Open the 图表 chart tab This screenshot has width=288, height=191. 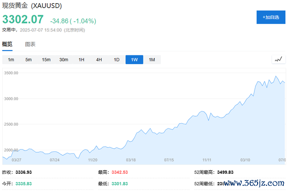pyautogui.click(x=30, y=44)
